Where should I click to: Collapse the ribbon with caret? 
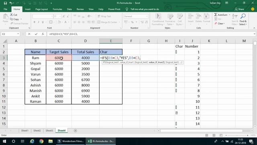click(x=254, y=28)
